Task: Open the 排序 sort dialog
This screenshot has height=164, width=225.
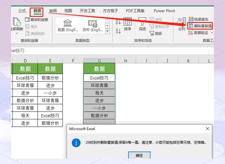Action: (x=127, y=24)
